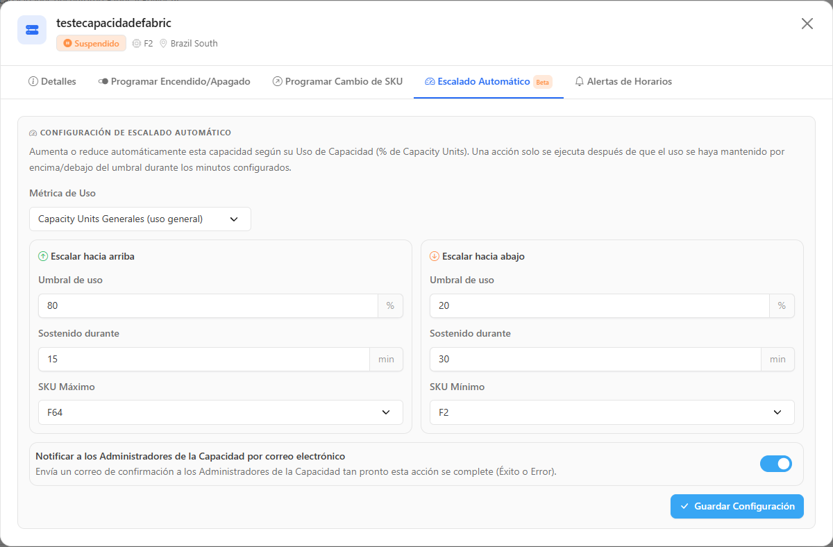Click the SKU chip icon next to F2
Image resolution: width=833 pixels, height=547 pixels.
pos(136,43)
